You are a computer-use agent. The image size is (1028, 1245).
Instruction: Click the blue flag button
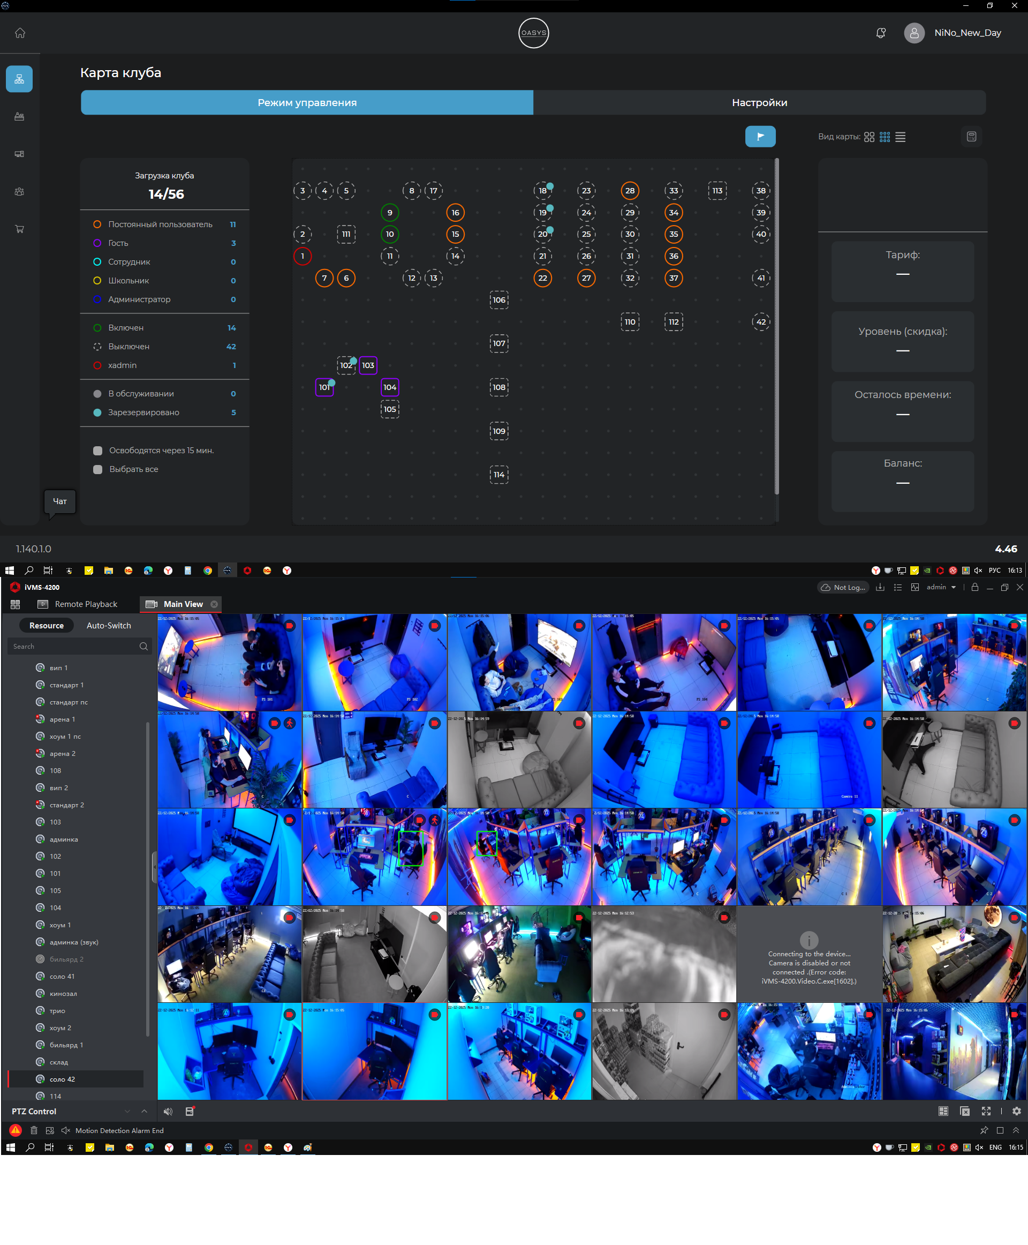click(760, 136)
